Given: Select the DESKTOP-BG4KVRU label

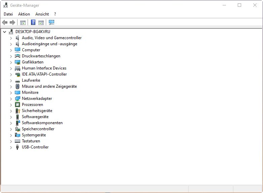Looking at the screenshot, I should click(33, 32).
